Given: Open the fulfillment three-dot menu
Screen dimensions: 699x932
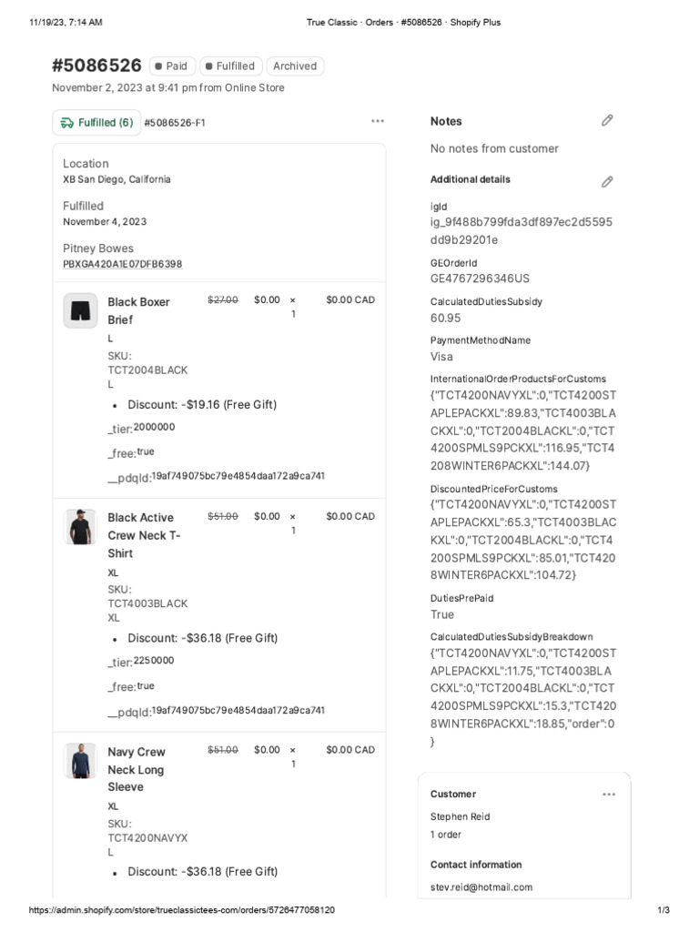Looking at the screenshot, I should [x=378, y=121].
